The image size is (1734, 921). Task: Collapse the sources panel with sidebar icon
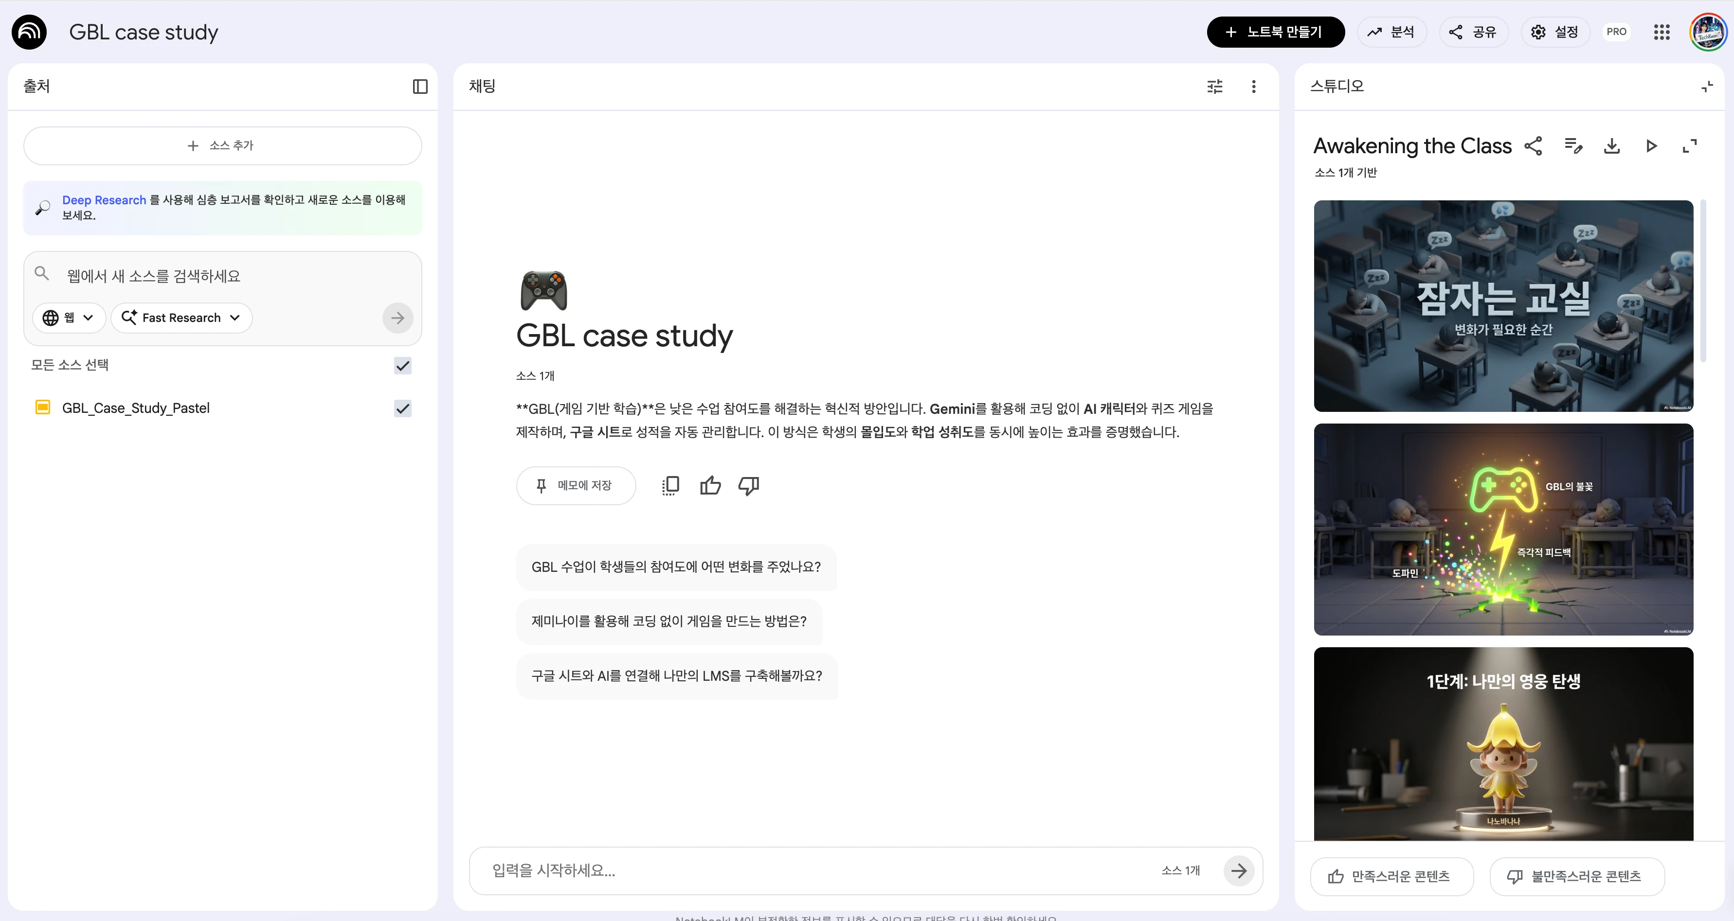(x=420, y=86)
